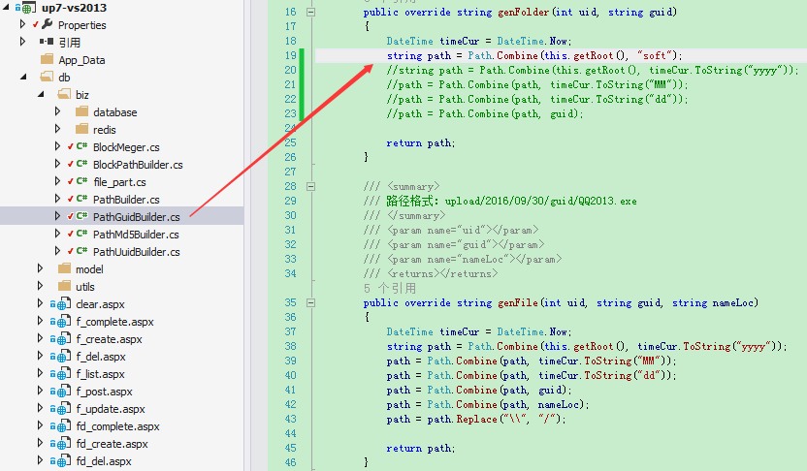The image size is (807, 471).
Task: Click the C# icon of BlockMeger.cs
Action: [x=81, y=146]
